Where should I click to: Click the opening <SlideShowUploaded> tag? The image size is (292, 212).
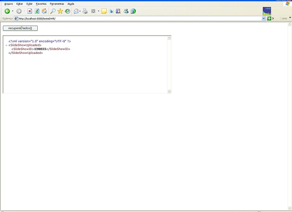click(x=25, y=45)
